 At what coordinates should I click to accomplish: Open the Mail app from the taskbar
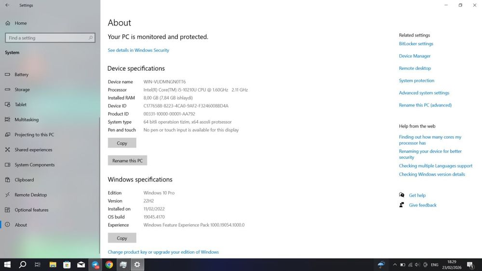click(x=81, y=265)
